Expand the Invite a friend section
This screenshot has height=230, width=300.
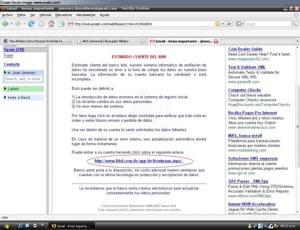coord(5,97)
